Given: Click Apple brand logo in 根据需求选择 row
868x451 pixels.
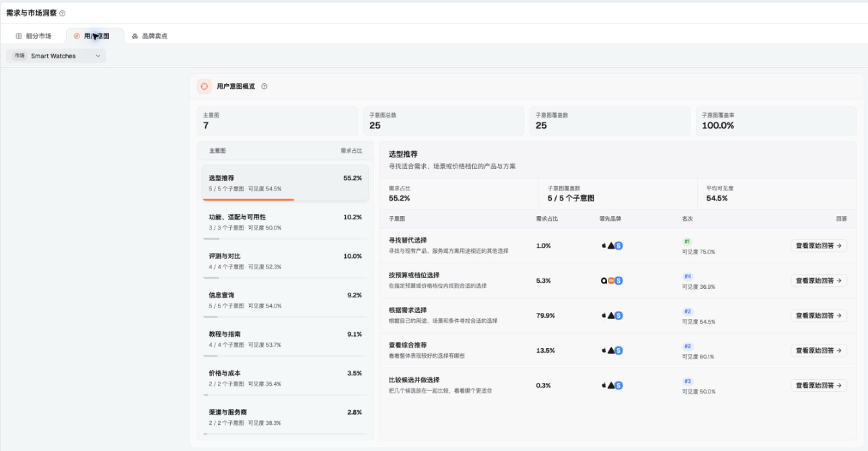Looking at the screenshot, I should coord(604,316).
